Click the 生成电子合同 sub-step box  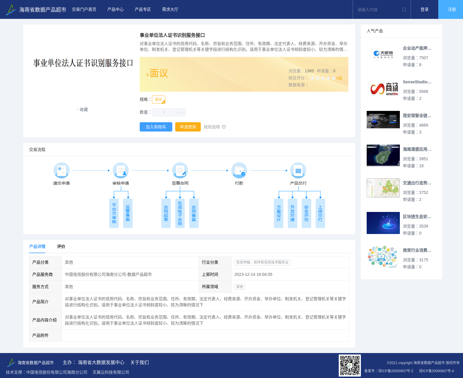(x=180, y=213)
